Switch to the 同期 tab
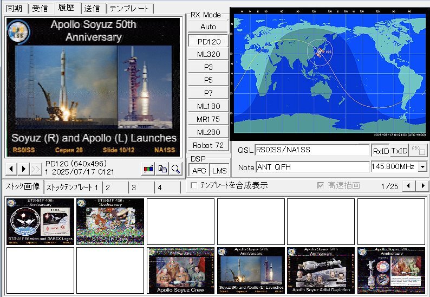The image size is (430, 297). pyautogui.click(x=14, y=9)
